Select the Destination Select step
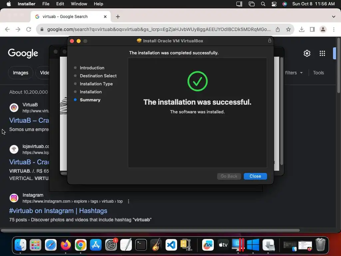341x256 pixels. [x=98, y=76]
